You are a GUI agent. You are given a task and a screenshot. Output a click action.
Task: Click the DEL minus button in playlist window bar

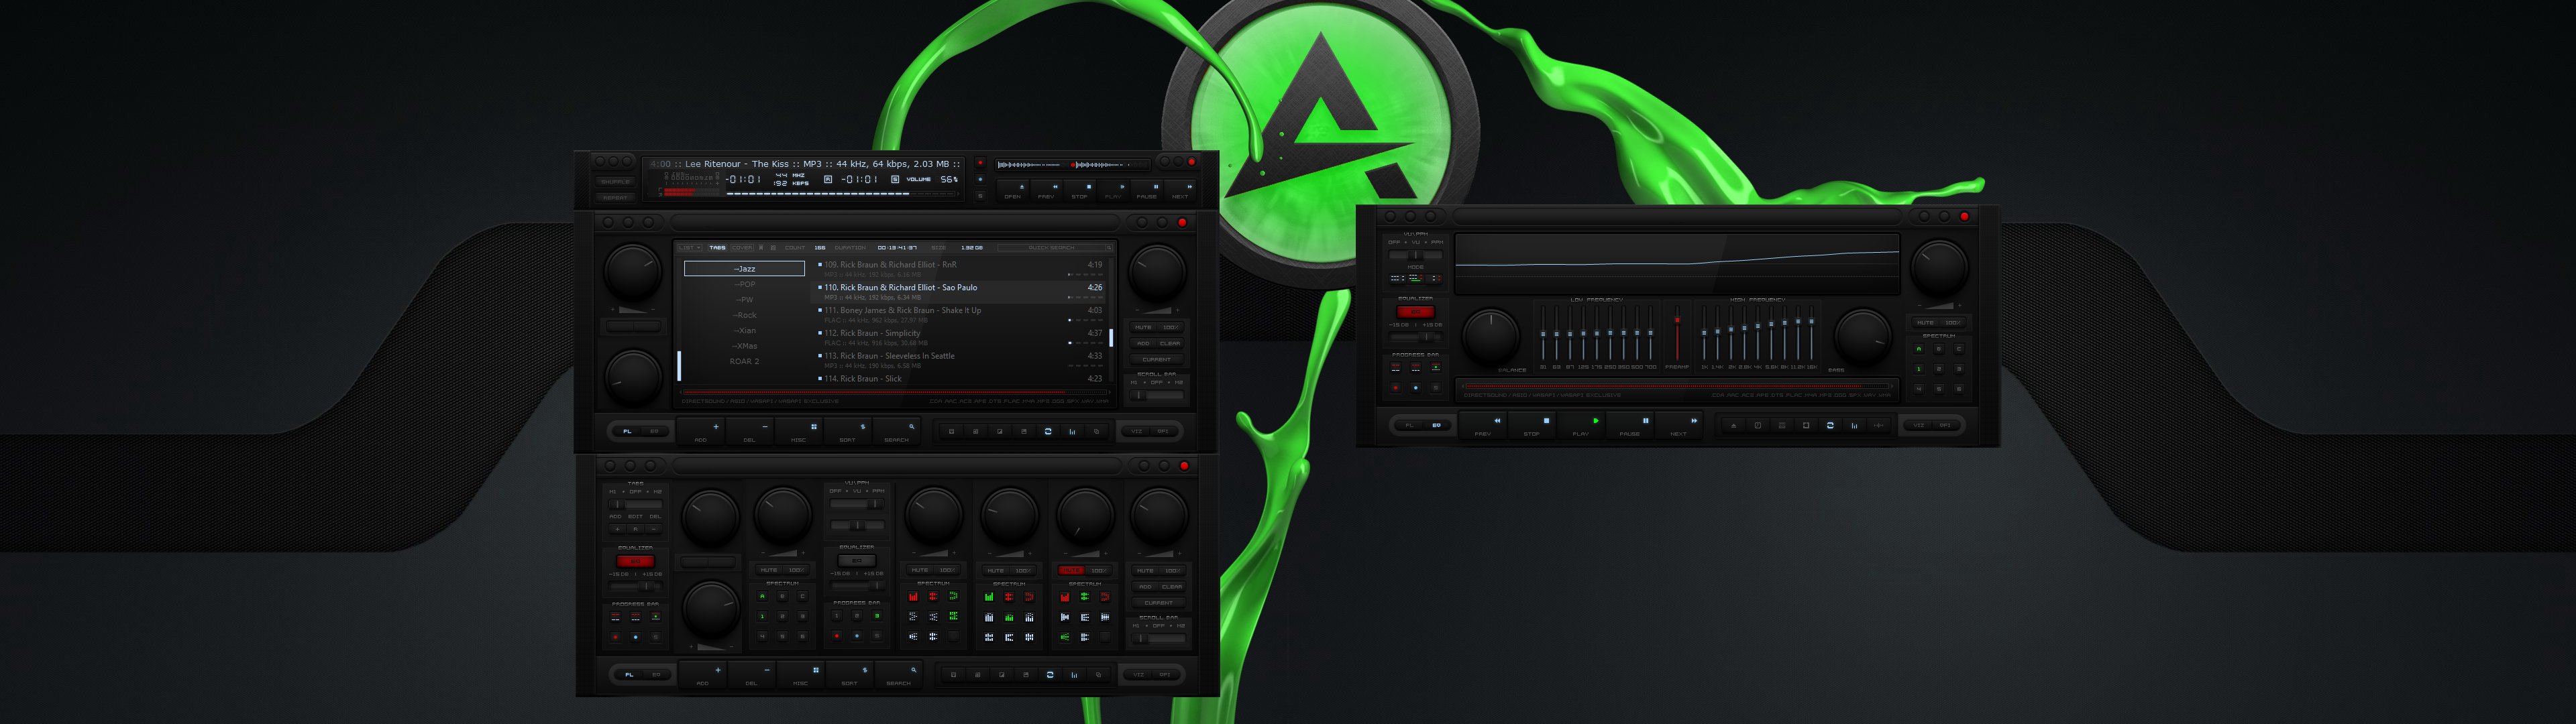(x=751, y=431)
